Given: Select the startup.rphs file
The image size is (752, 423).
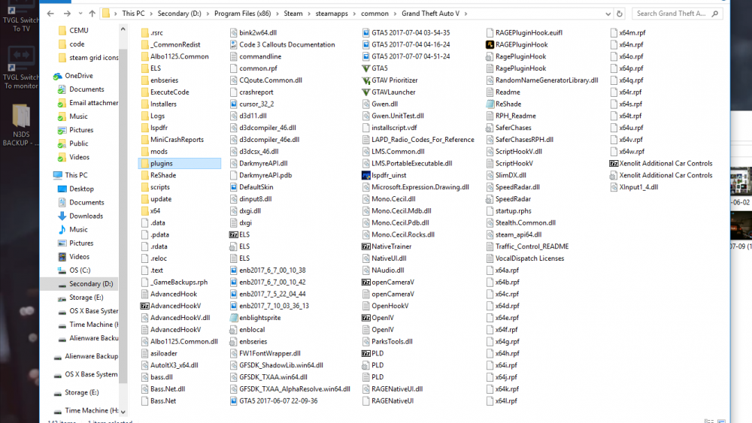Looking at the screenshot, I should [x=508, y=211].
